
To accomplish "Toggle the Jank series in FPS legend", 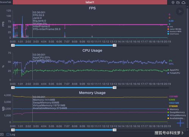I will tap(174, 29).
